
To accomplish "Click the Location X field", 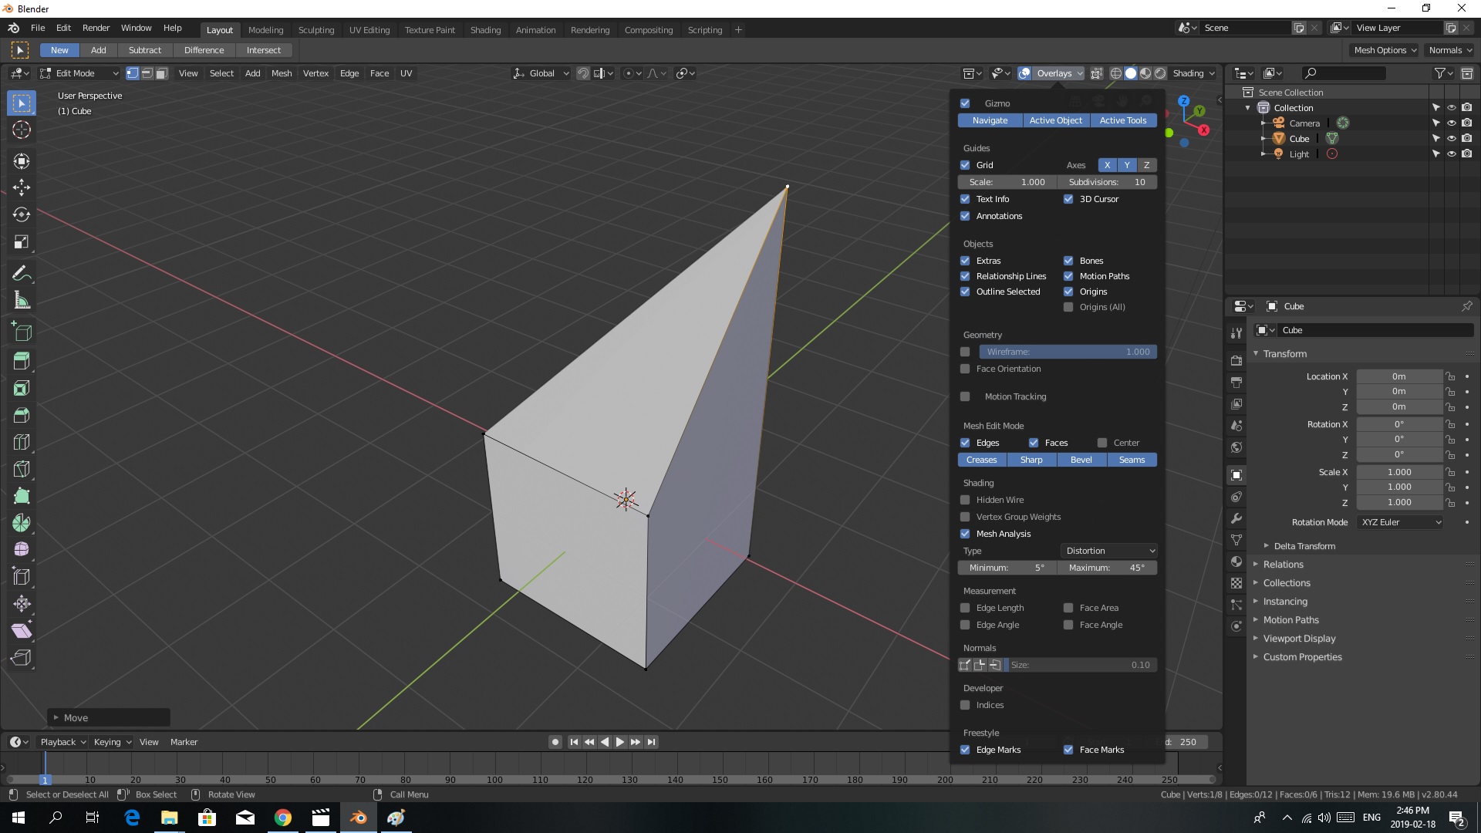I will (x=1399, y=376).
